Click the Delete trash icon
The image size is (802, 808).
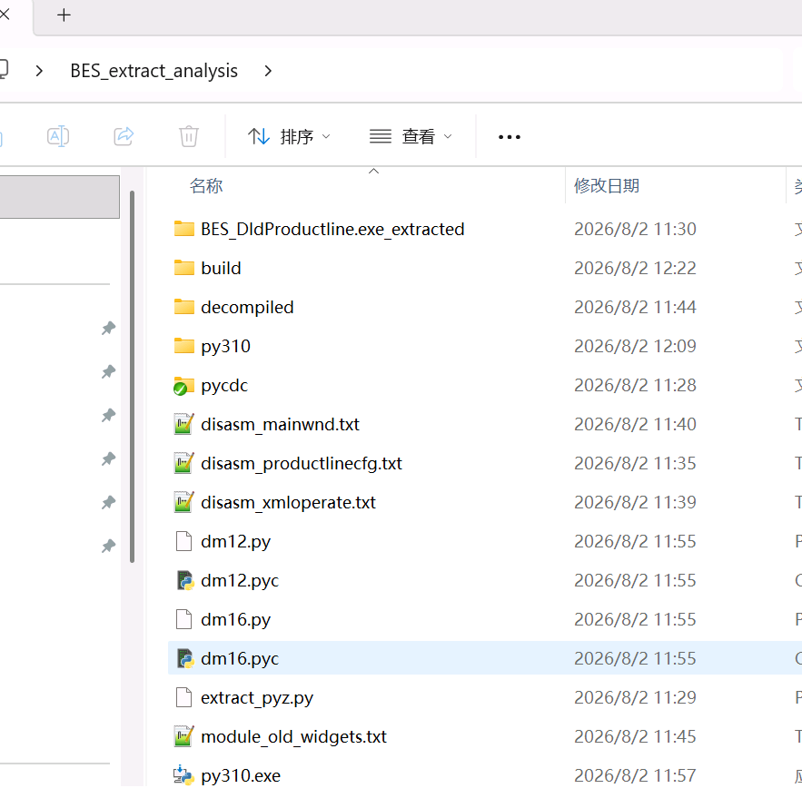(189, 136)
